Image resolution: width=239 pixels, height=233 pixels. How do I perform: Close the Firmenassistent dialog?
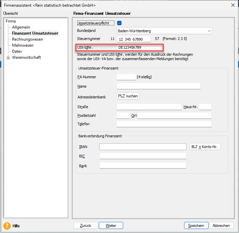(x=233, y=5)
